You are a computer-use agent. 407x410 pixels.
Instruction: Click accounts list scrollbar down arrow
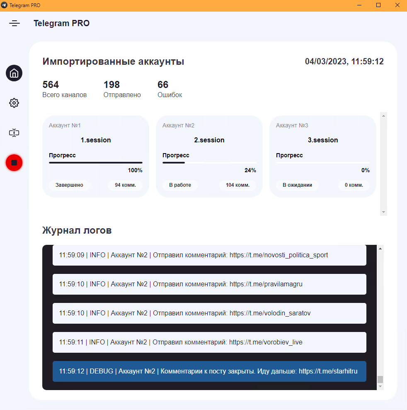tap(383, 212)
